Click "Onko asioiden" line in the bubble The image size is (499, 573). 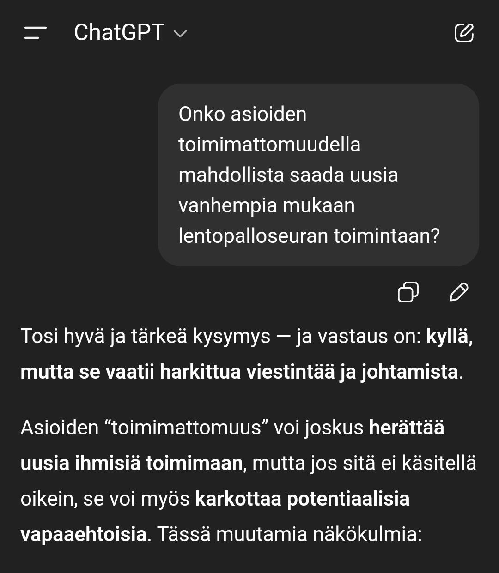243,114
